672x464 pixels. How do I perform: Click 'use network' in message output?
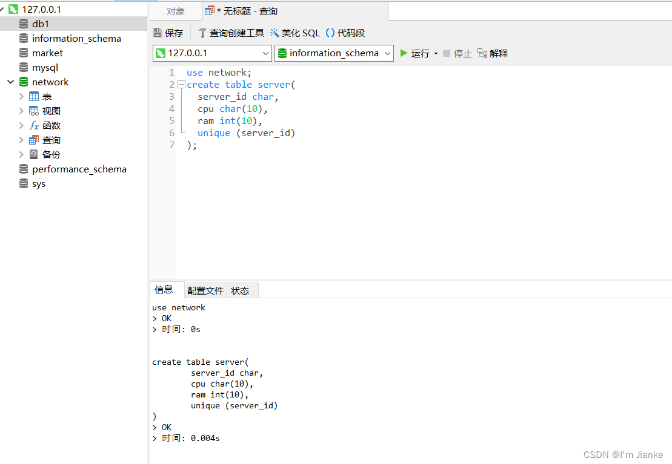click(x=179, y=307)
